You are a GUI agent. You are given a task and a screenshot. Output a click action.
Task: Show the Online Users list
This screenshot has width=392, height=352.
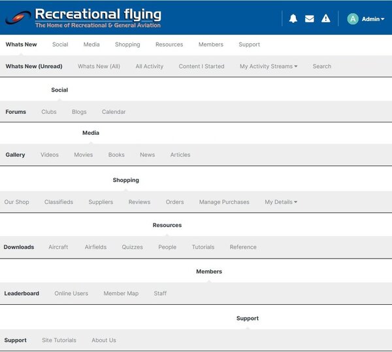tap(71, 294)
